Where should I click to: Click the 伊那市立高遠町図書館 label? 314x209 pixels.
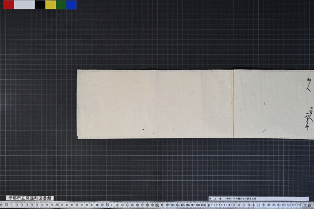[x=30, y=198]
